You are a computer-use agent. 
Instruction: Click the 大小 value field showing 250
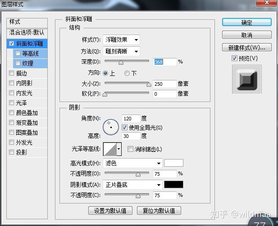pyautogui.click(x=165, y=84)
